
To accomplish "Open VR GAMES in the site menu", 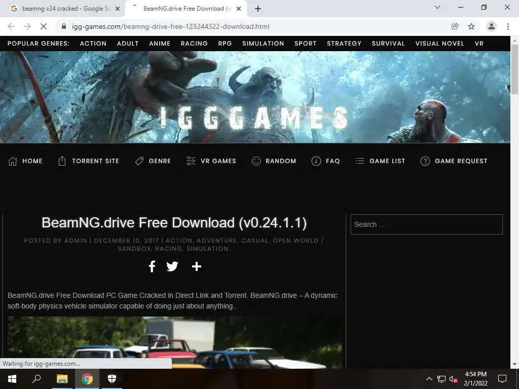I will click(x=218, y=161).
